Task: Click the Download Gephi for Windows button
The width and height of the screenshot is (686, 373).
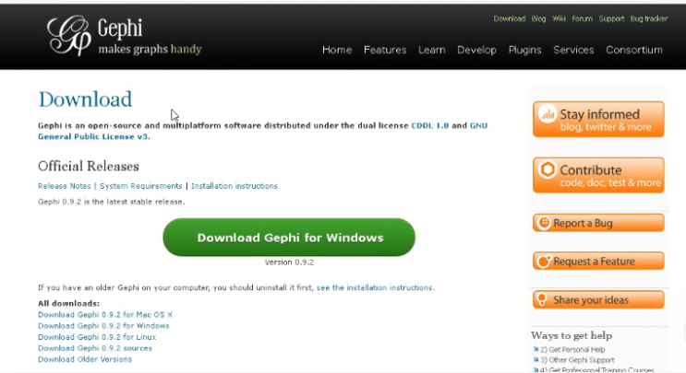Action: [289, 238]
